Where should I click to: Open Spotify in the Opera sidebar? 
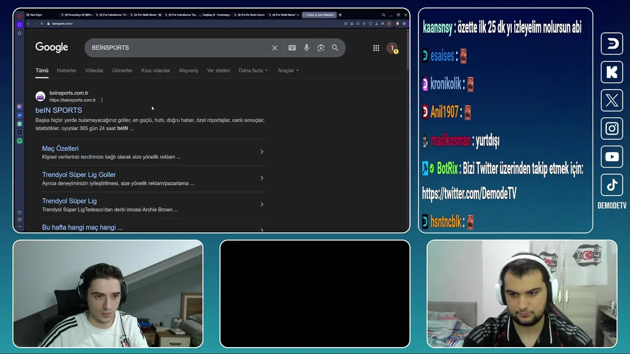tap(20, 141)
